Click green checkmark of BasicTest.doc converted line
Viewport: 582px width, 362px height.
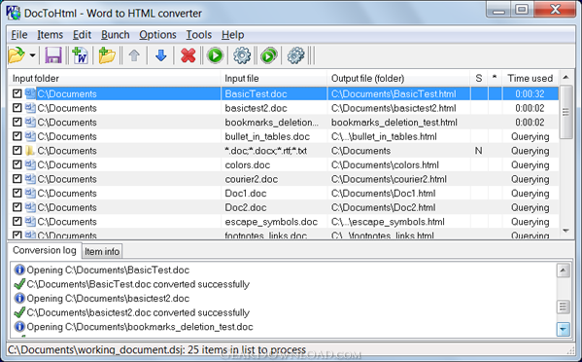click(19, 284)
